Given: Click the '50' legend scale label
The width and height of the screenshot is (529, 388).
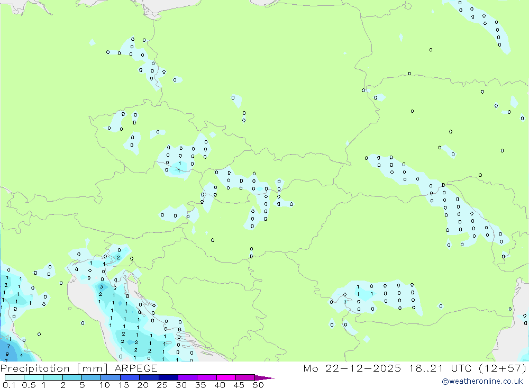Looking at the screenshot, I should point(258,385).
